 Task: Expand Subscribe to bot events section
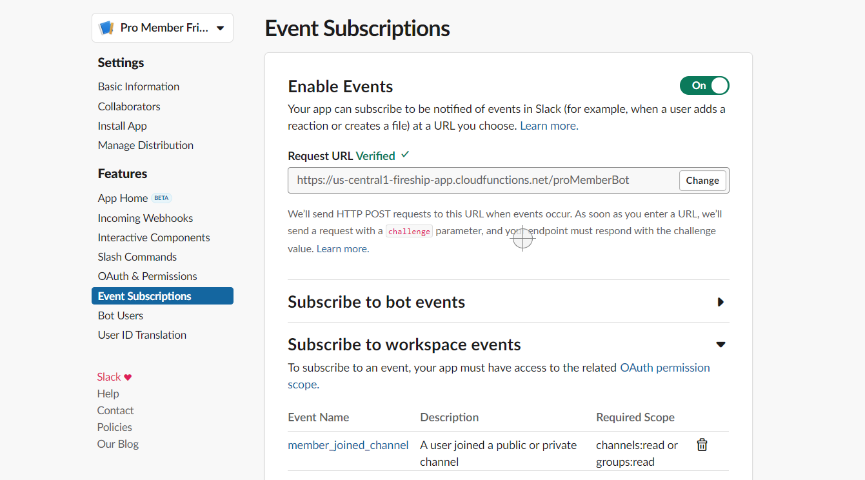[x=377, y=301]
